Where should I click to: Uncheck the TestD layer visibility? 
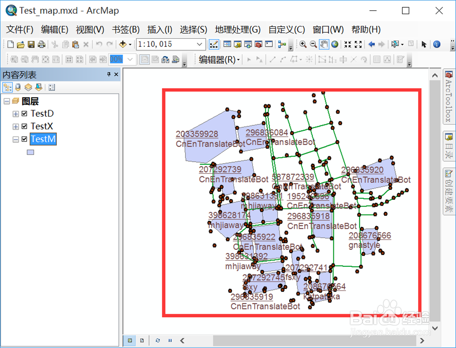(25, 114)
